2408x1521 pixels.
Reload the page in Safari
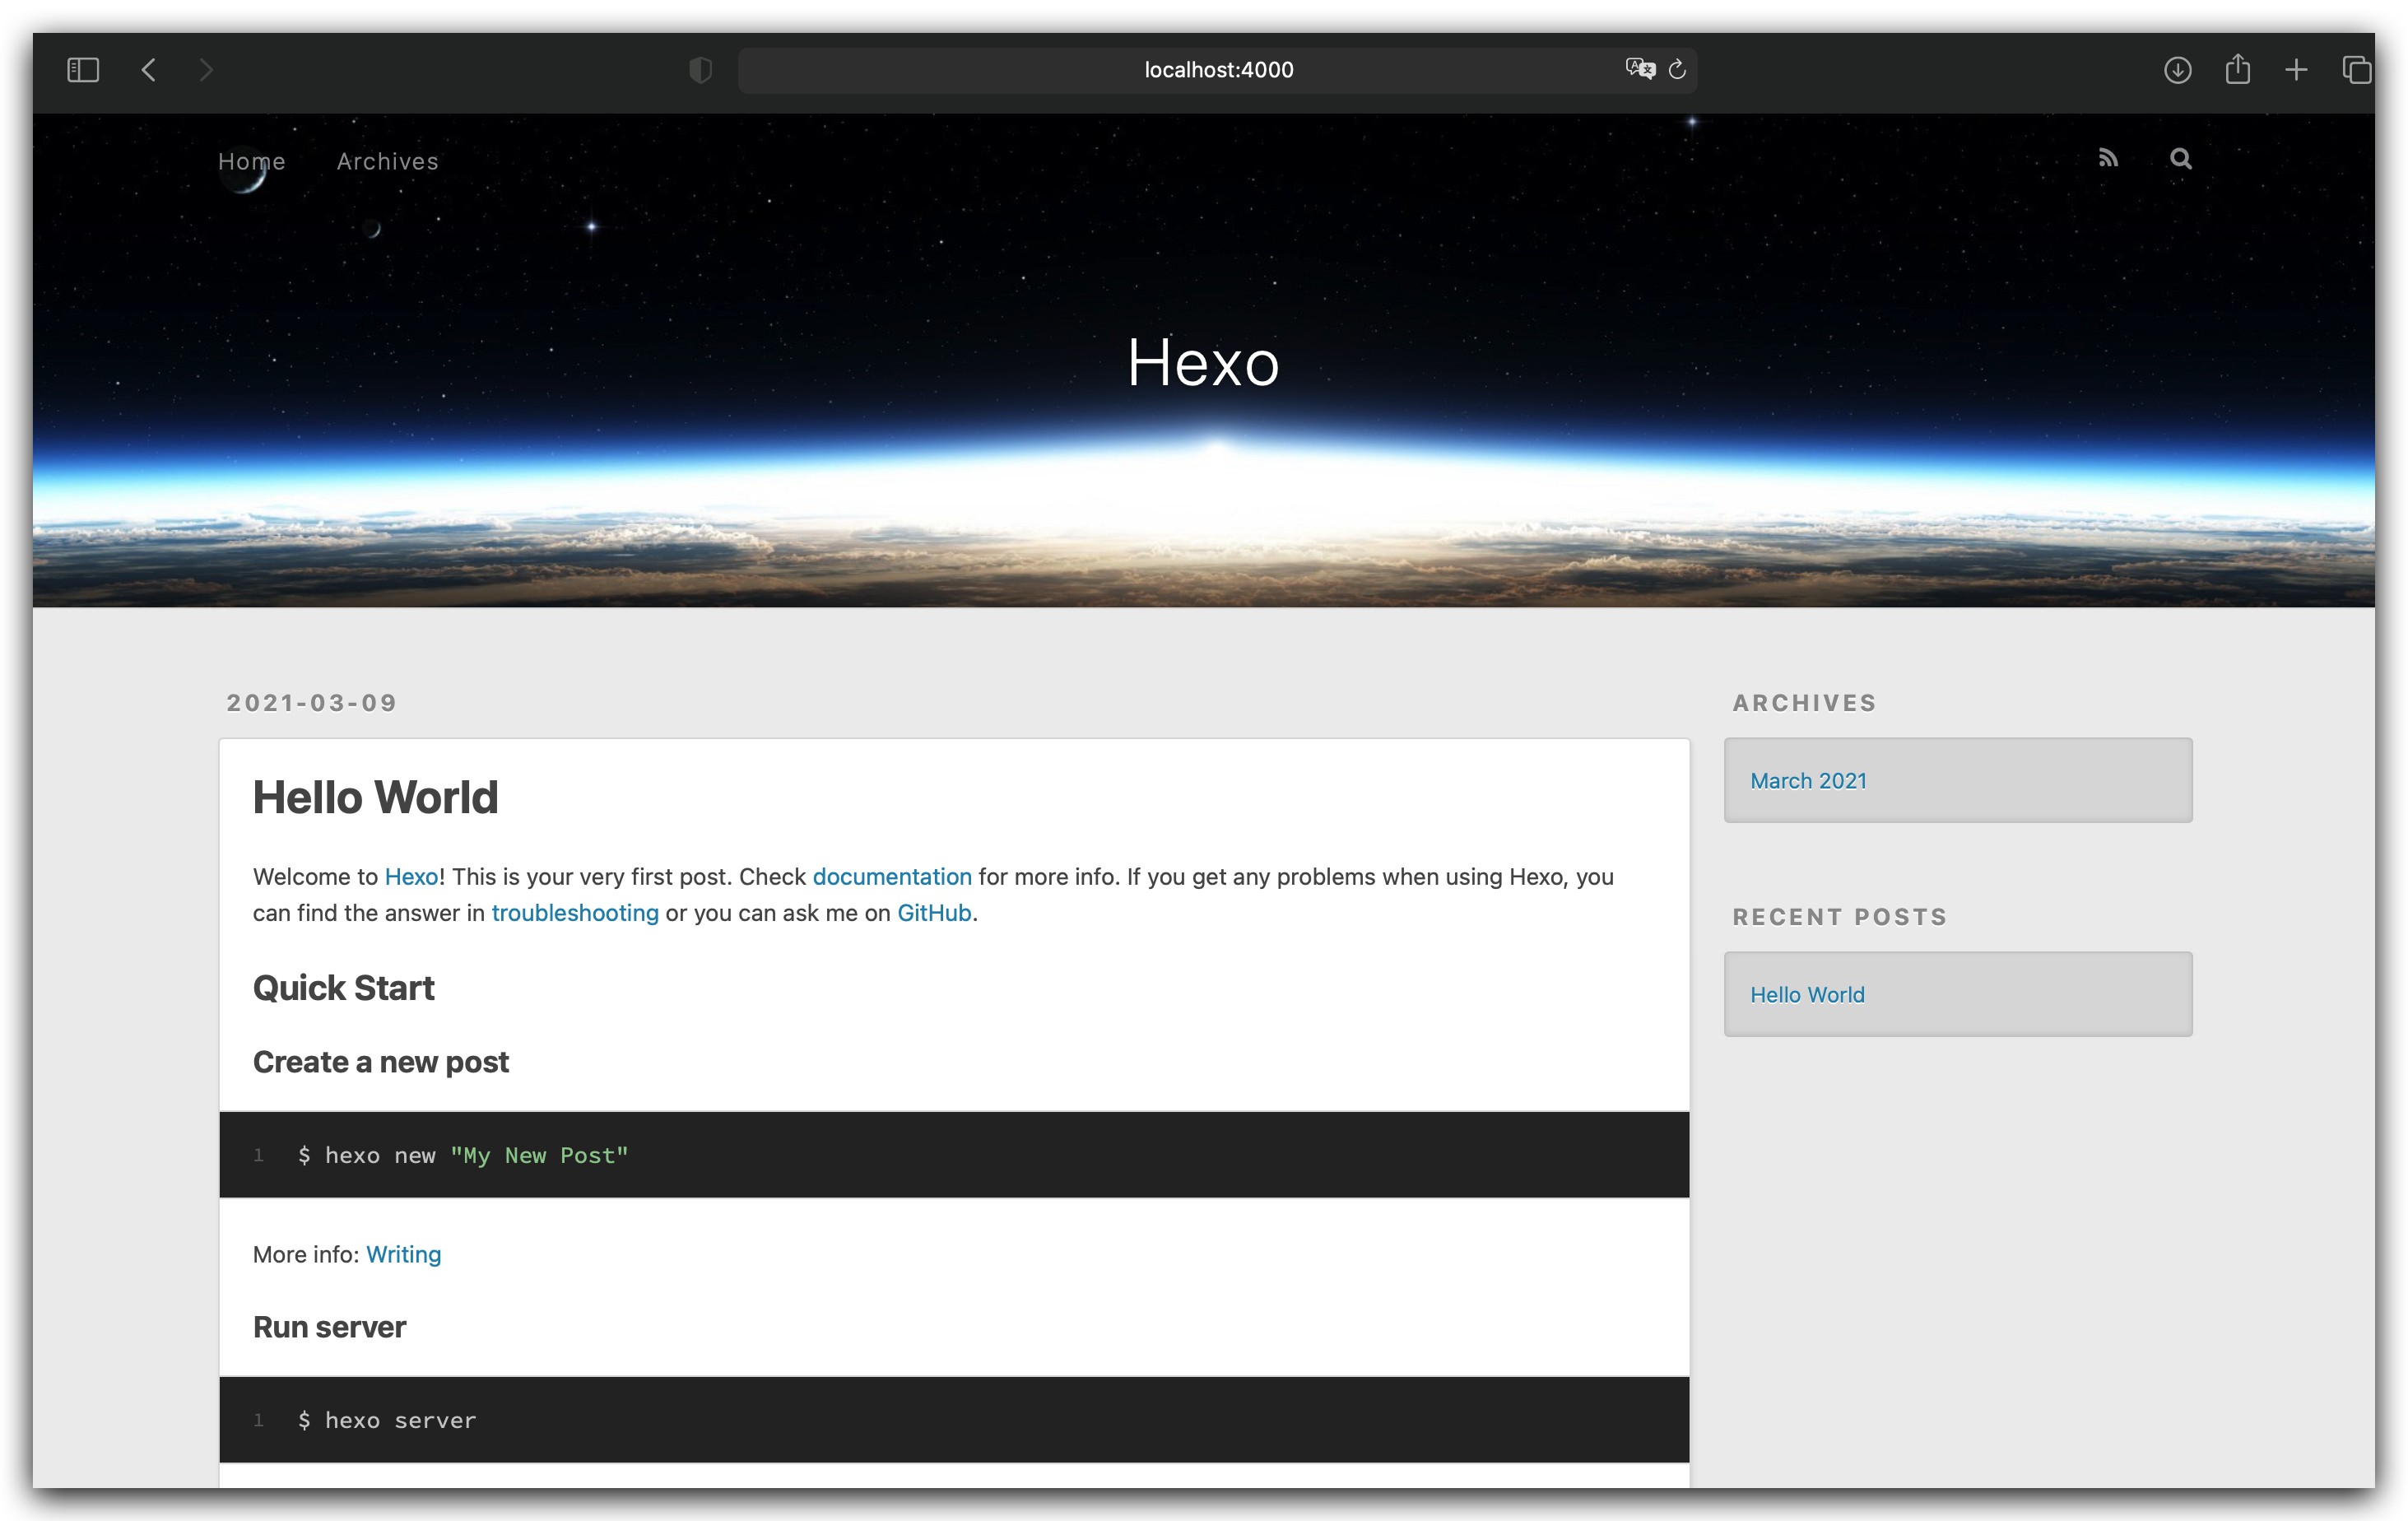[1677, 69]
